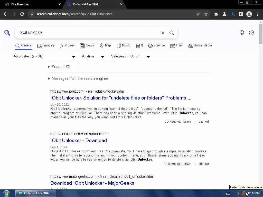Switch to the Map category tab
Screen dimensions: 263x197
coord(105,46)
